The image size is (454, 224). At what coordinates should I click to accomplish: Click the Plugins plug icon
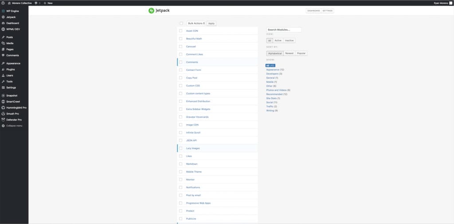tap(3, 70)
